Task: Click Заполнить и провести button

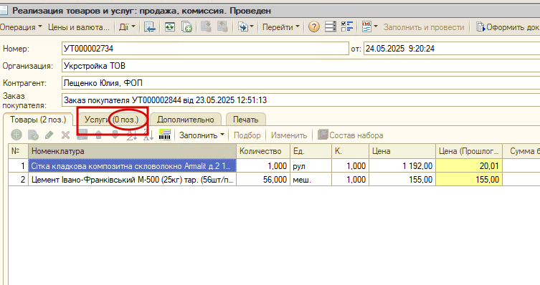Action: [x=424, y=27]
